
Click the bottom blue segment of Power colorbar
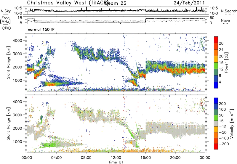pos(216,85)
